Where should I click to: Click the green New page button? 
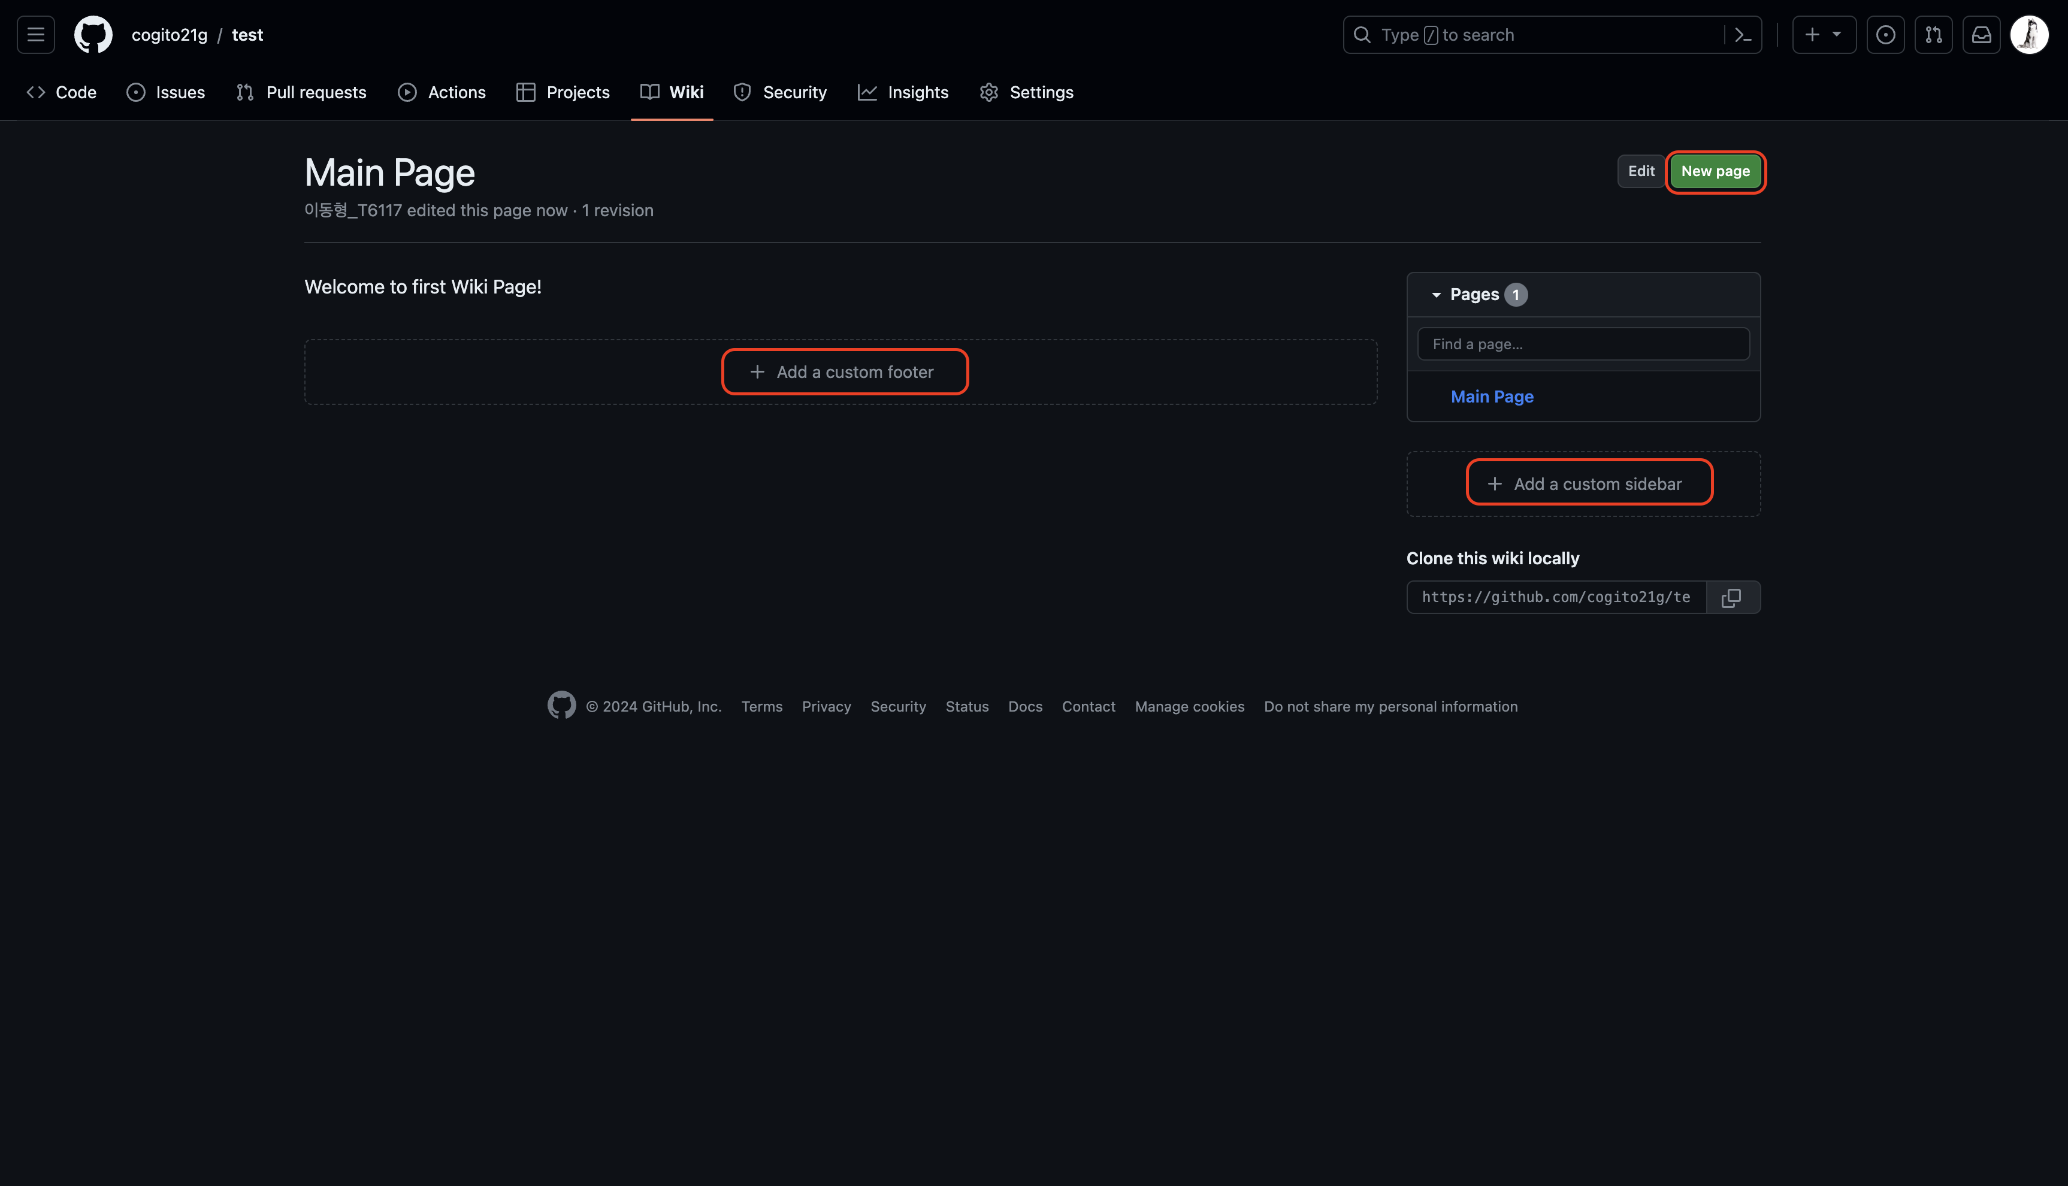tap(1715, 172)
